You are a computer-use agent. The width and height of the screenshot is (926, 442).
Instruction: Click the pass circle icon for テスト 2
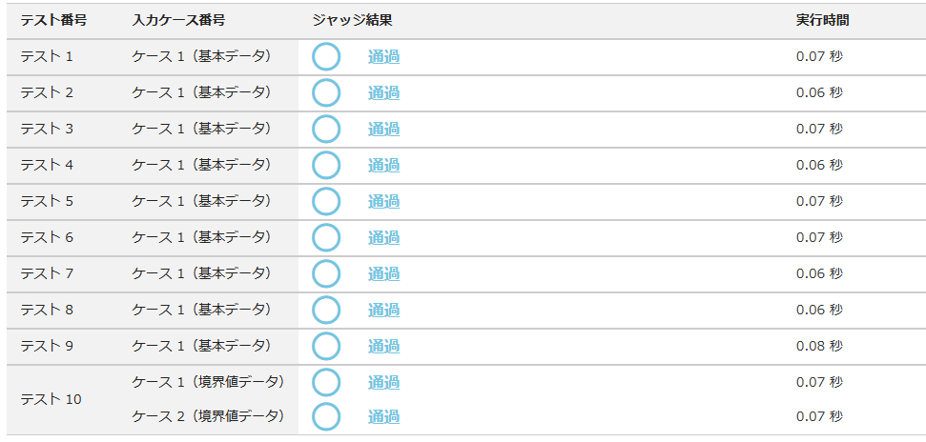pos(326,93)
